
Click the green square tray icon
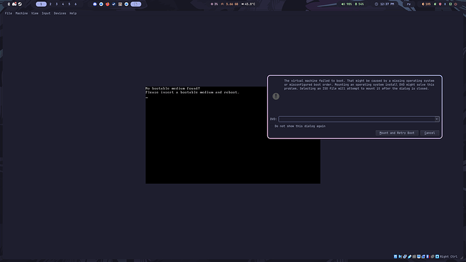click(450, 4)
